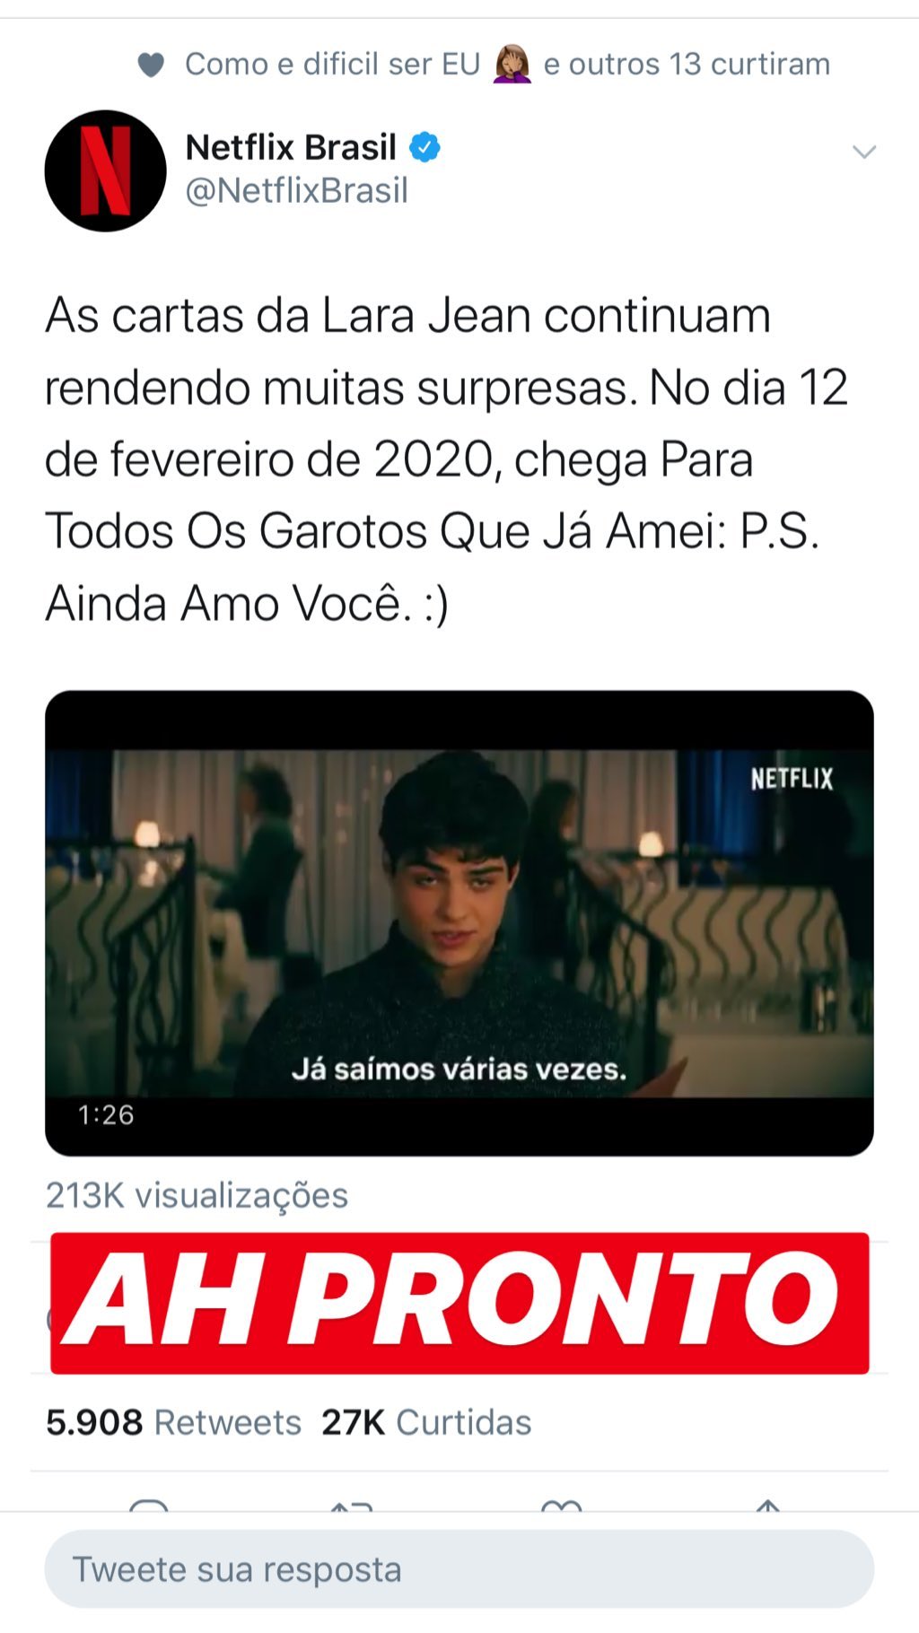The height and width of the screenshot is (1633, 919).
Task: Open the Netflix Brasil profile avatar
Action: (106, 170)
